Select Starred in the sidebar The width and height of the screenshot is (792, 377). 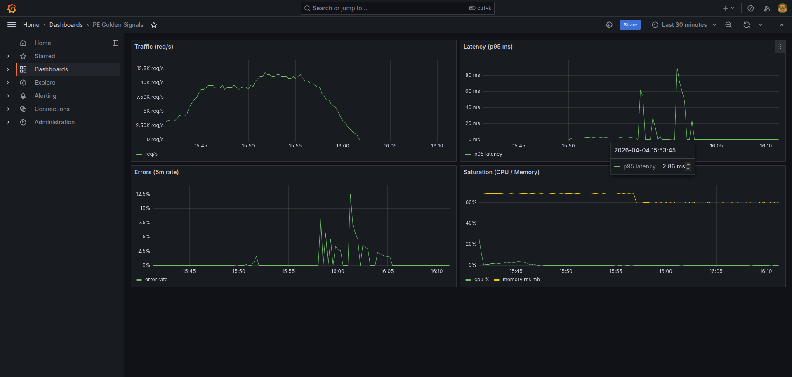(45, 56)
